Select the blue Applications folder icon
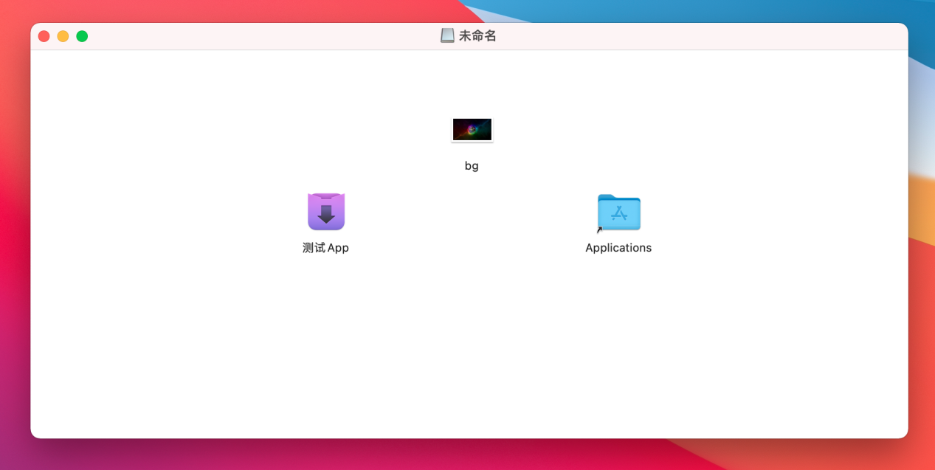935x470 pixels. click(618, 212)
